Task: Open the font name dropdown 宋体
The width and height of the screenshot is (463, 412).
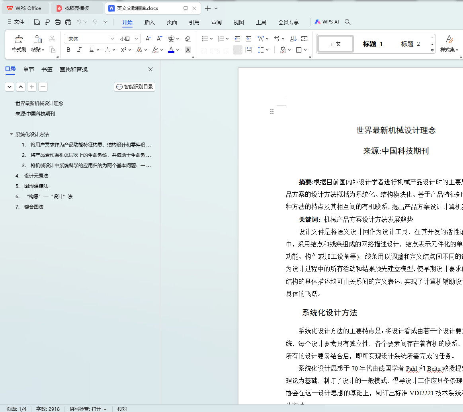Action: (x=112, y=39)
